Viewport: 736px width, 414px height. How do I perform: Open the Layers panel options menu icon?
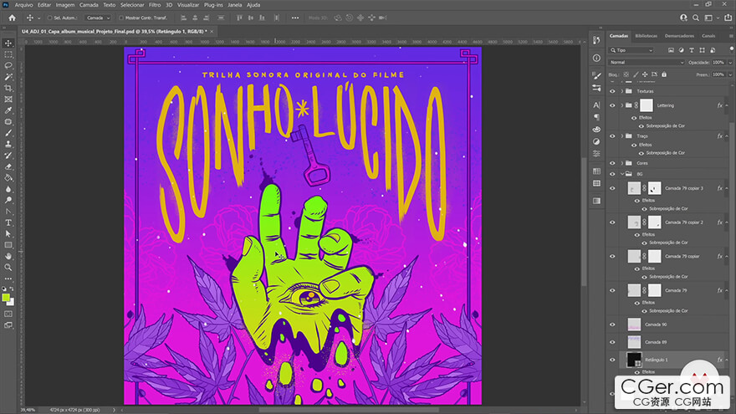point(731,36)
